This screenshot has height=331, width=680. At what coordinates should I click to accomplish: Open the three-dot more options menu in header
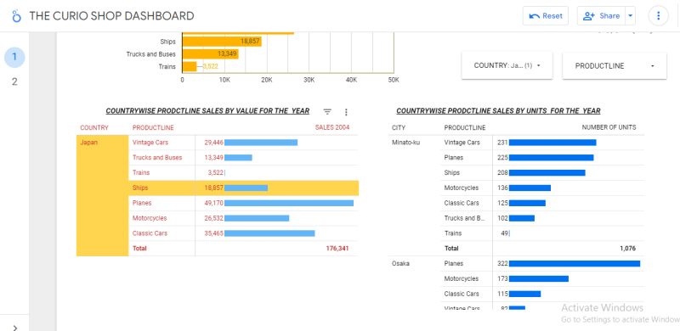[658, 16]
